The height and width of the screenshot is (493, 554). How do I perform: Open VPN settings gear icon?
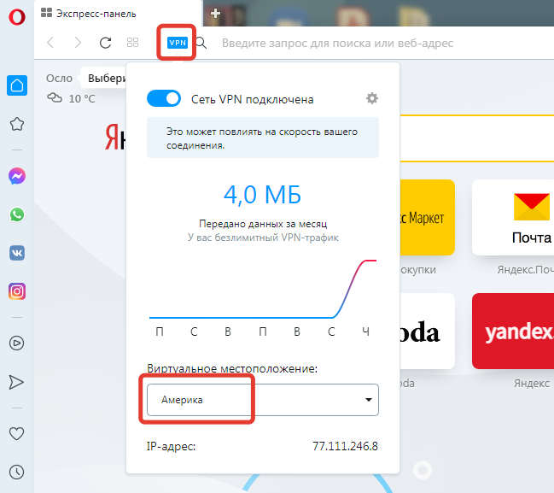[x=372, y=98]
